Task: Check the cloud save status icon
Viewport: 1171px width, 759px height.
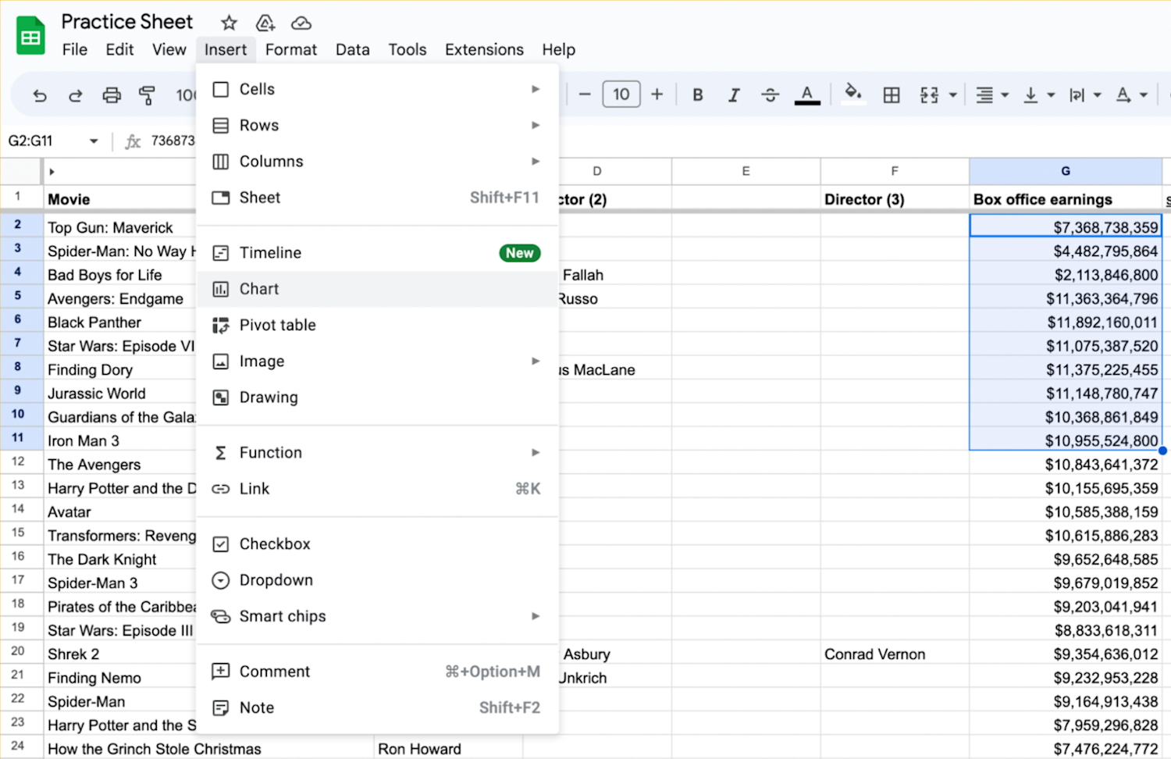Action: 301,23
